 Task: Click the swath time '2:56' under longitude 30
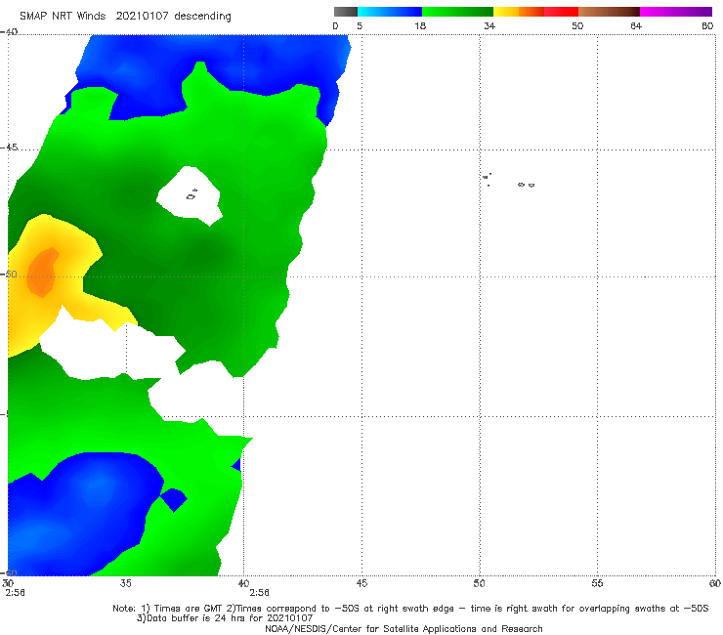[15, 593]
